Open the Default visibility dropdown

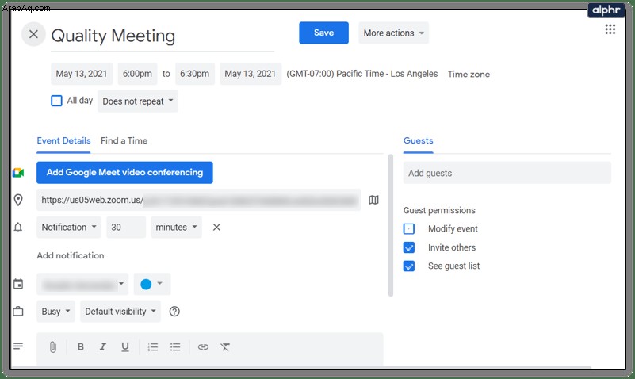[x=120, y=312]
